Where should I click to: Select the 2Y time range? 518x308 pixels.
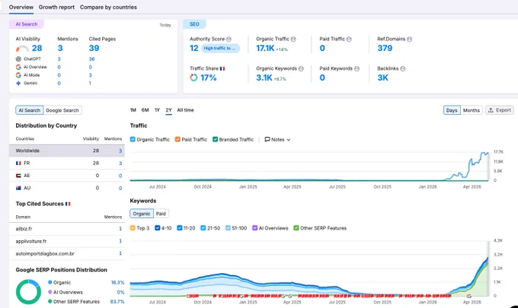point(169,110)
